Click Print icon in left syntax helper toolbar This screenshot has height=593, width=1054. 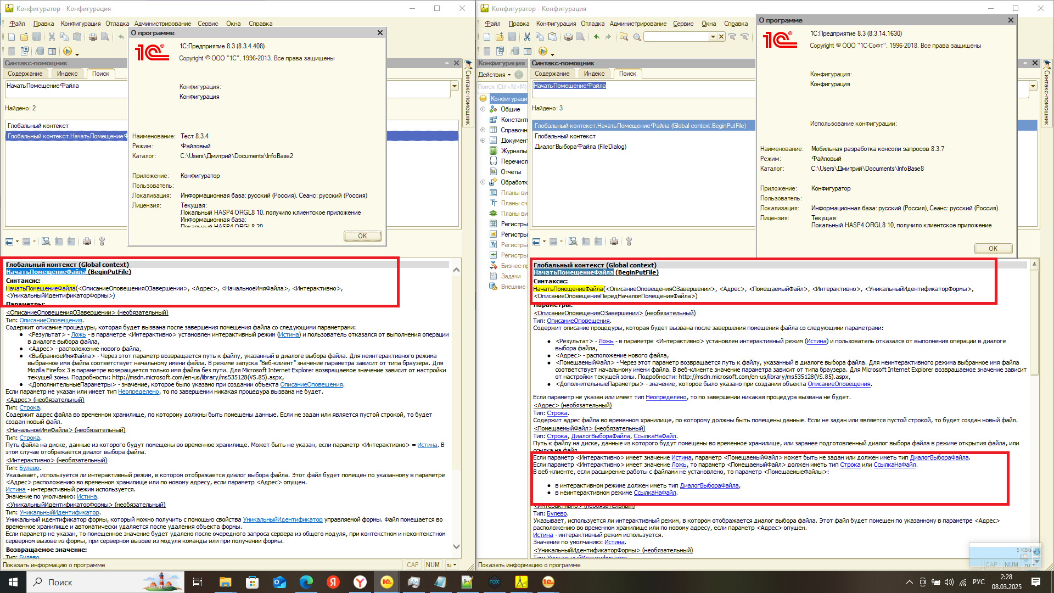pos(87,242)
